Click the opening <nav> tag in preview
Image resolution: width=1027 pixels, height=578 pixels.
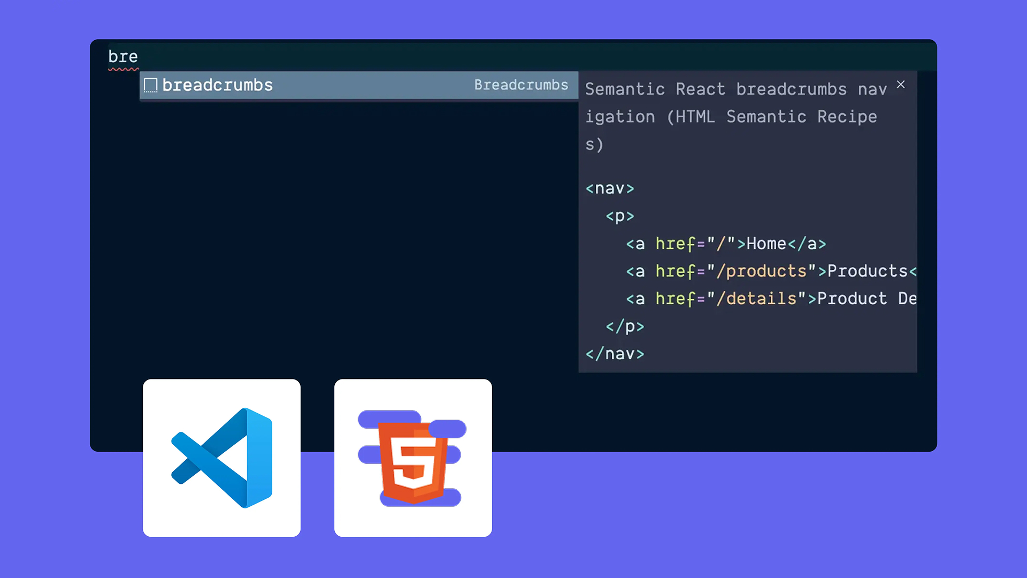[610, 188]
